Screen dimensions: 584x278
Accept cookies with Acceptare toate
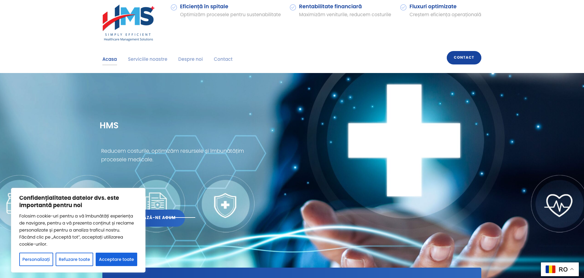tap(116, 259)
